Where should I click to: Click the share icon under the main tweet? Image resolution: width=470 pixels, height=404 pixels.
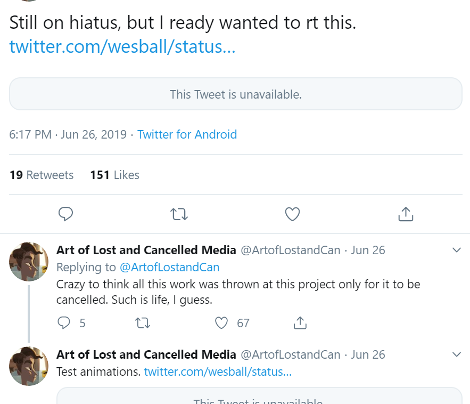click(x=406, y=214)
